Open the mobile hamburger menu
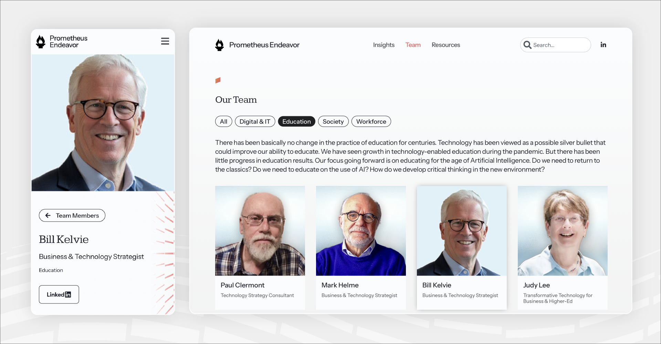The height and width of the screenshot is (344, 661). [x=165, y=41]
